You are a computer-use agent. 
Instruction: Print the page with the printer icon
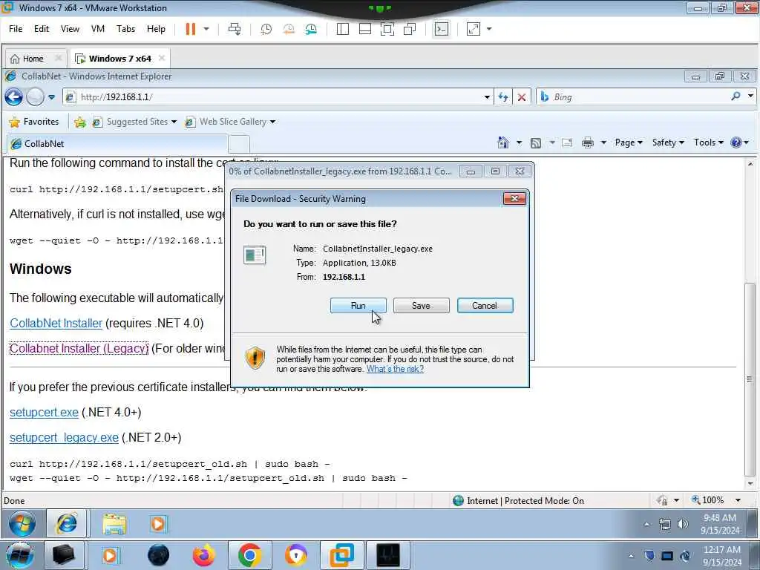tap(588, 143)
